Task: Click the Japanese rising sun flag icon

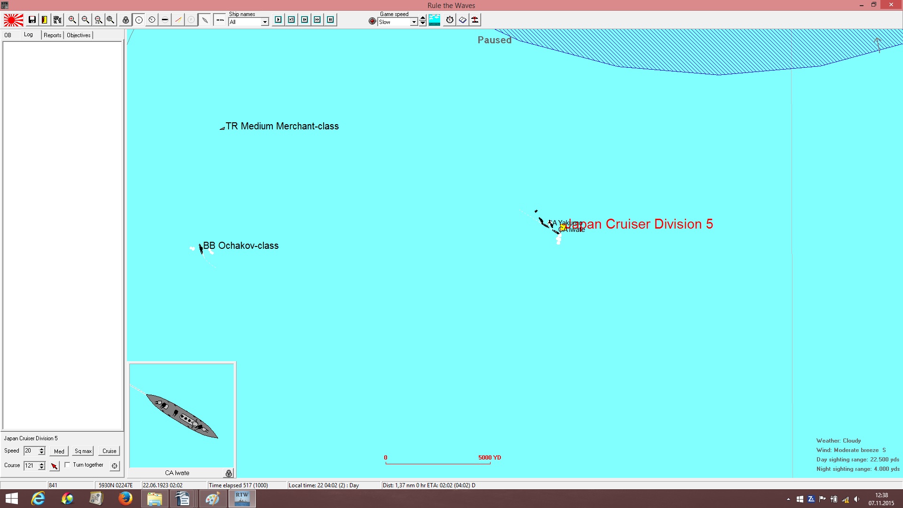Action: pos(13,20)
